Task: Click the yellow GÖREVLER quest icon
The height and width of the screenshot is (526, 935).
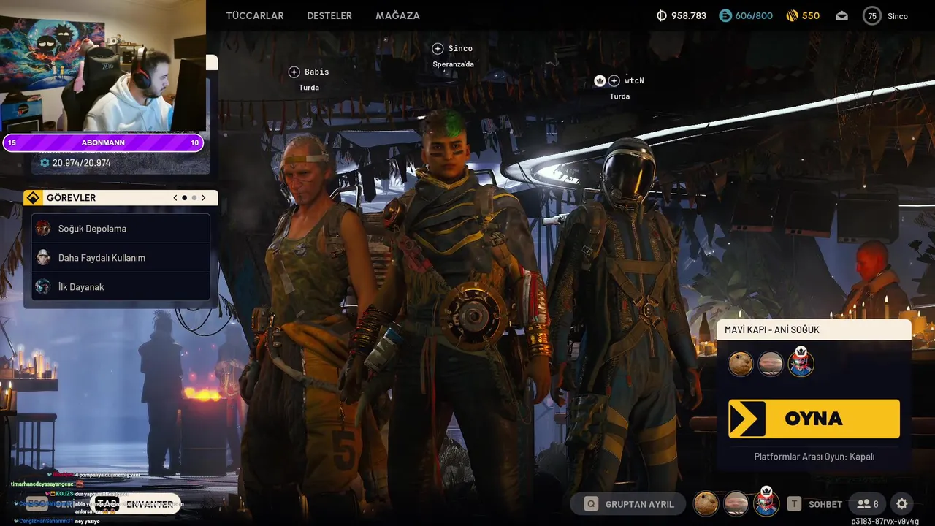Action: (34, 198)
